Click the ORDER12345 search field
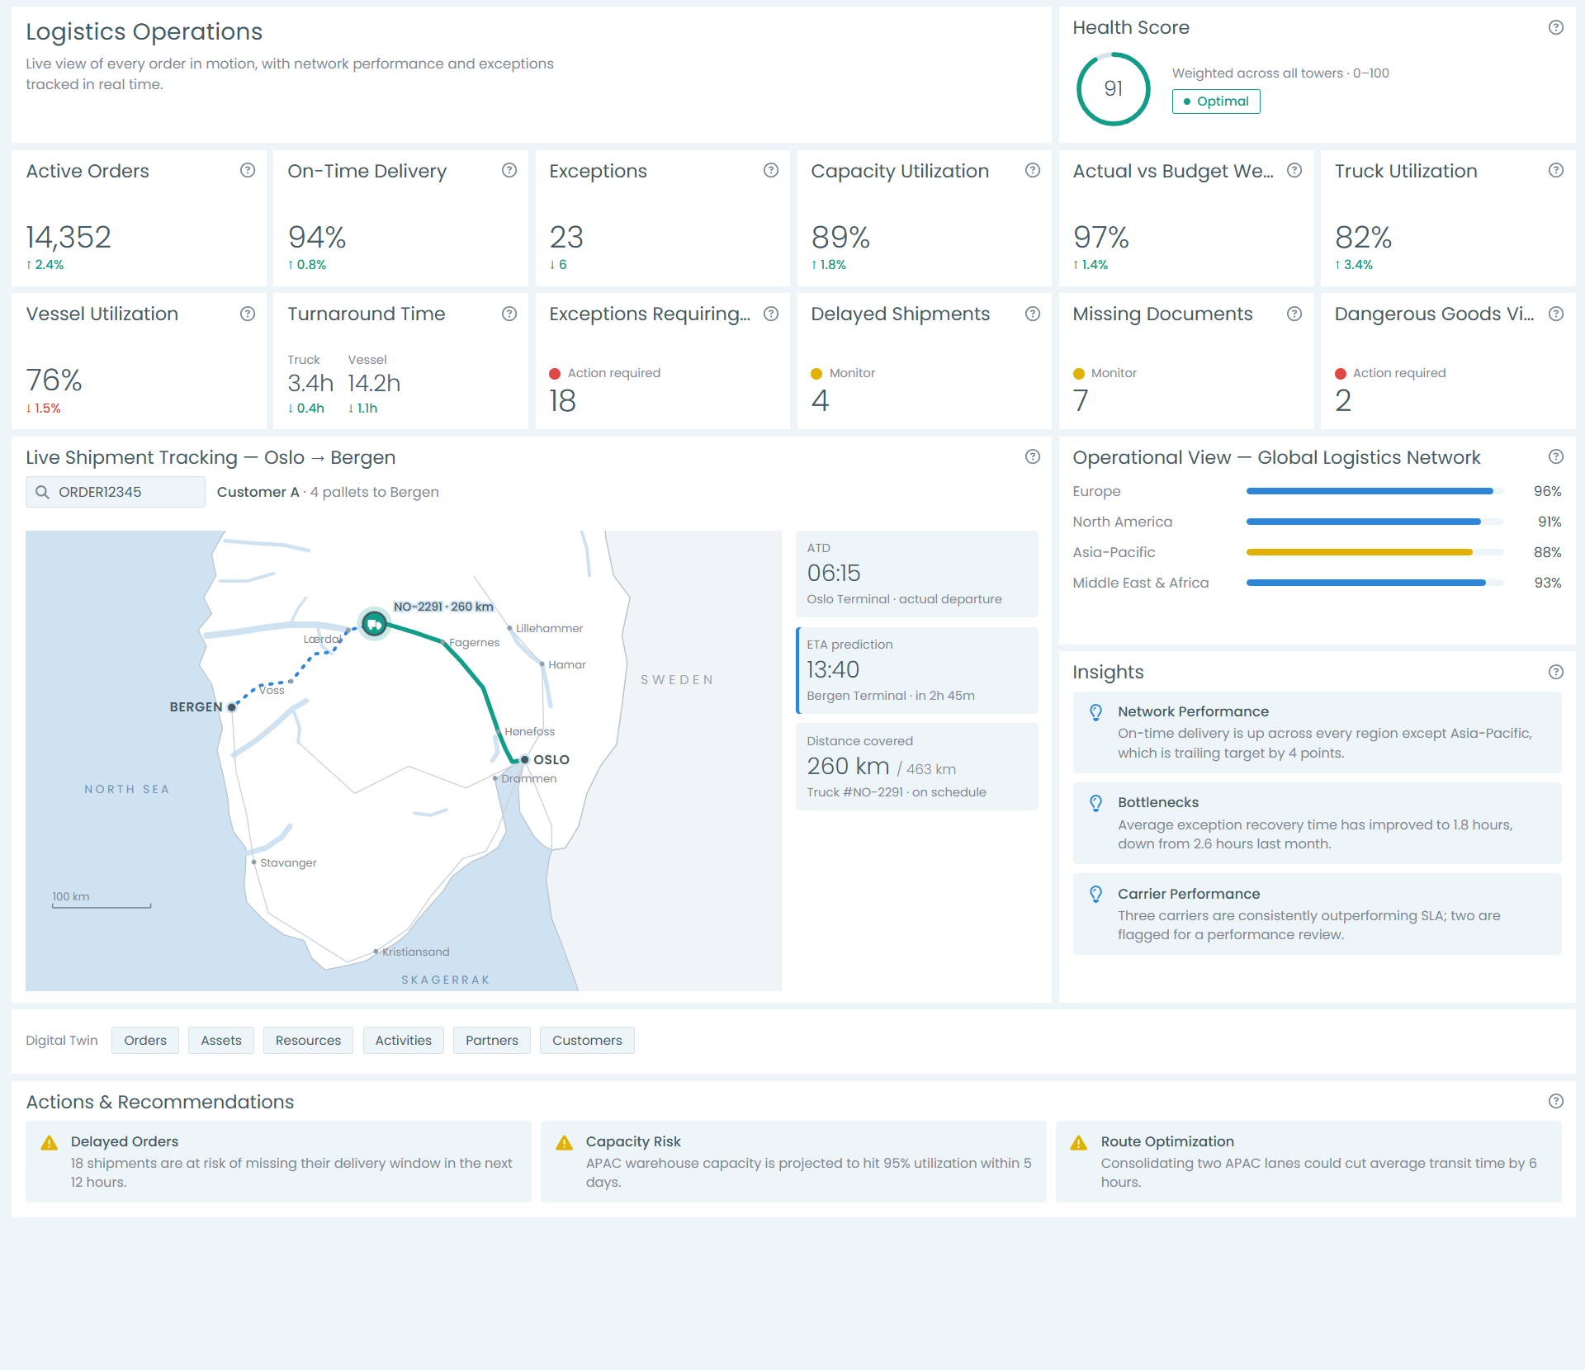The height and width of the screenshot is (1370, 1585). [116, 492]
